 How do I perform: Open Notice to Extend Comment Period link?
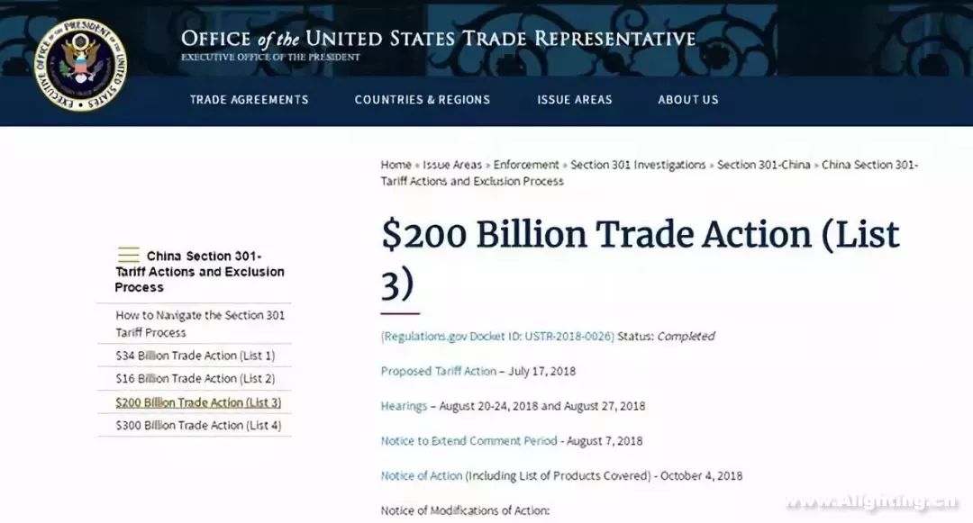pos(468,440)
